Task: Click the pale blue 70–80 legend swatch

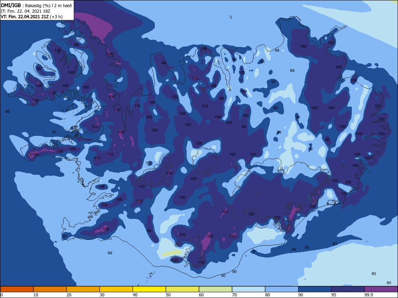Action: pyautogui.click(x=248, y=289)
